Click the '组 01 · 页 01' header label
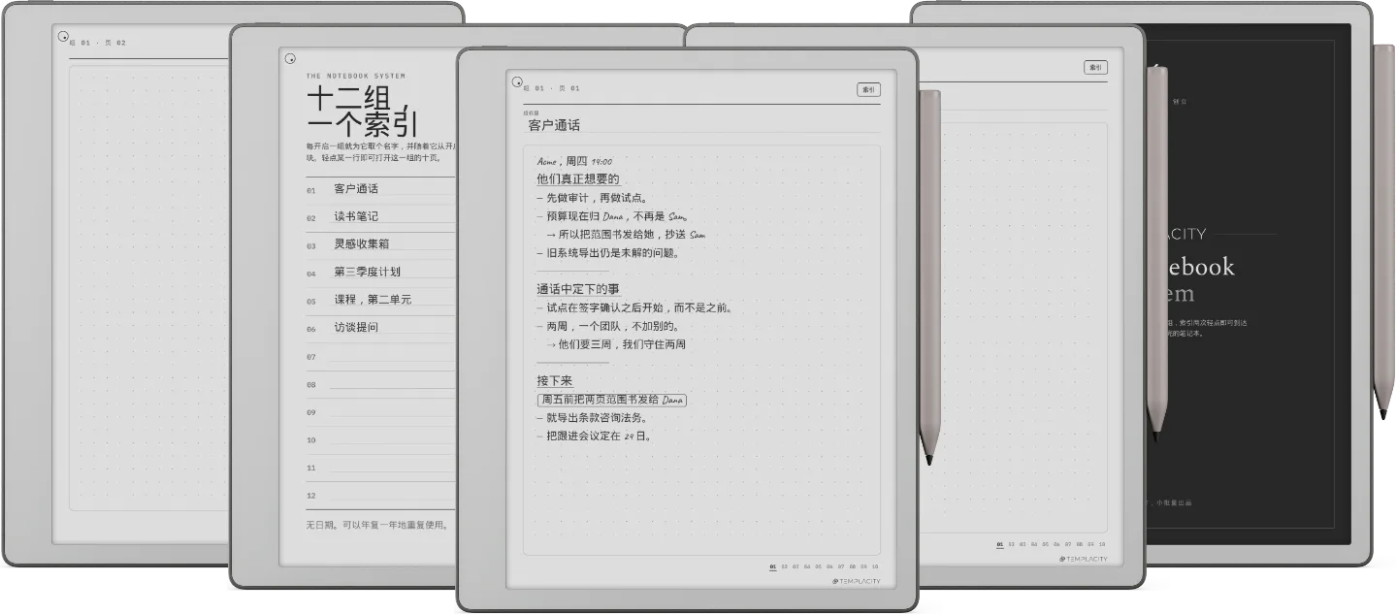Viewport: 1397px width, 614px height. point(551,88)
